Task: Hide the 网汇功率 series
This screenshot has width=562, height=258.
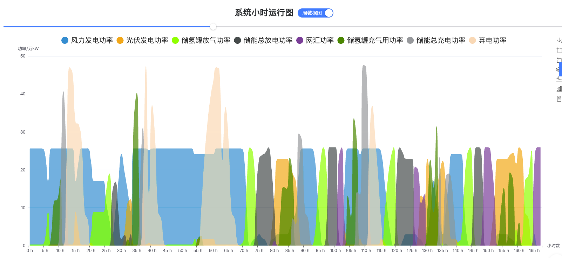Action: tap(315, 40)
